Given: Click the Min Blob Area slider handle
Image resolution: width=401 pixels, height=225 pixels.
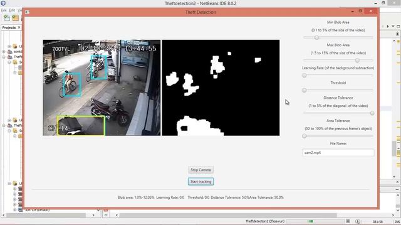Looking at the screenshot, I should point(316,37).
